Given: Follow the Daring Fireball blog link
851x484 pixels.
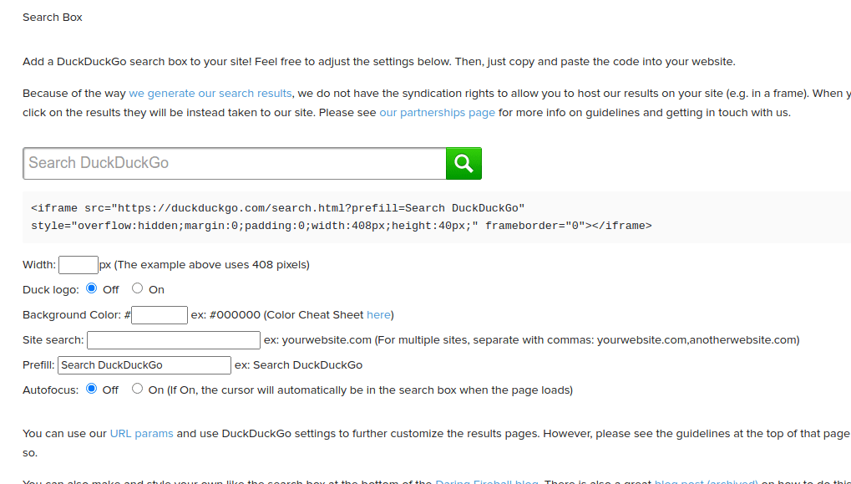Looking at the screenshot, I should (x=486, y=481).
